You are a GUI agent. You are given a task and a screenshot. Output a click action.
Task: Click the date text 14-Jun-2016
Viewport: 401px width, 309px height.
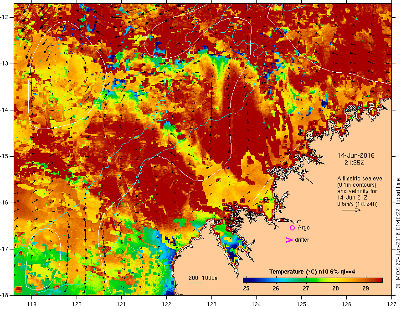pos(356,155)
